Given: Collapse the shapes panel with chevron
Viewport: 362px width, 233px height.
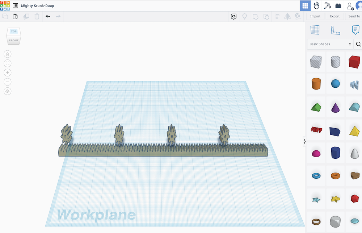Looking at the screenshot, I should coord(304,141).
